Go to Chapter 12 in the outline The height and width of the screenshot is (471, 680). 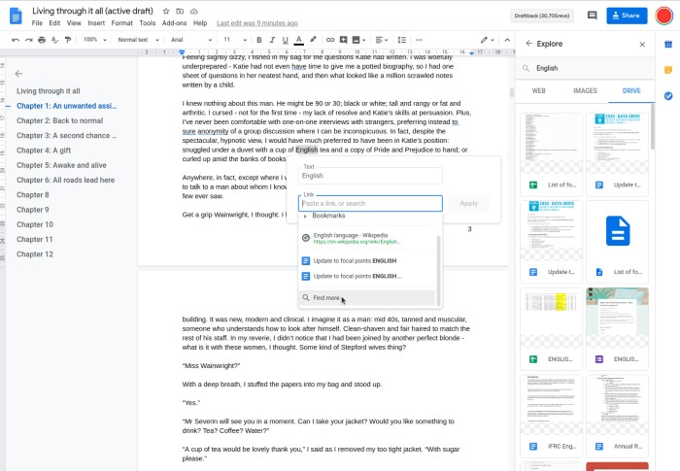pos(35,254)
